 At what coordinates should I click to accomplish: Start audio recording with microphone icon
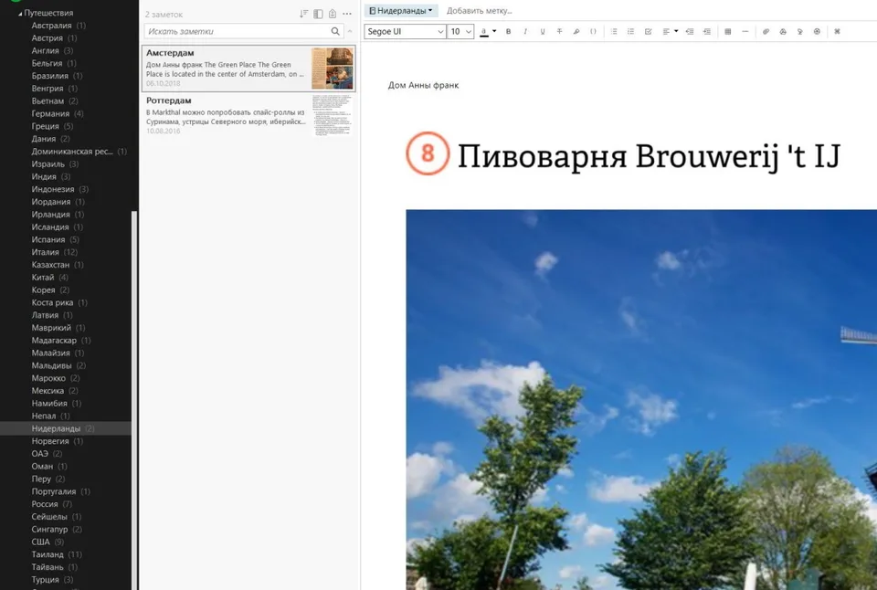click(x=800, y=31)
